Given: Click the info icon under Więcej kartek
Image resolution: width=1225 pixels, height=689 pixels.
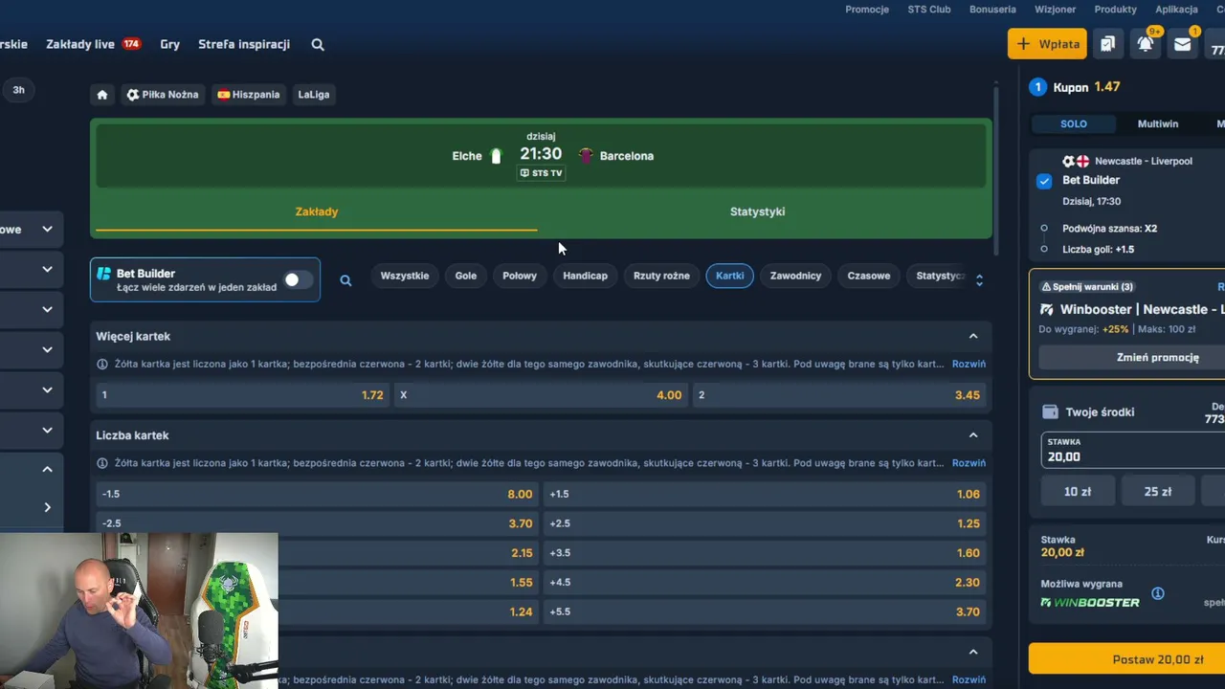Looking at the screenshot, I should tap(102, 364).
